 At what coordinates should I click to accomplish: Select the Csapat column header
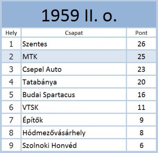(x=74, y=32)
